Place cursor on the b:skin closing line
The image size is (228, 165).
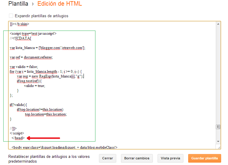click(20, 24)
